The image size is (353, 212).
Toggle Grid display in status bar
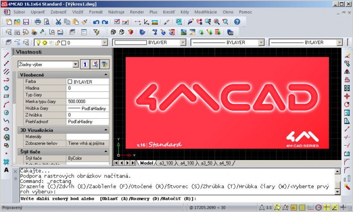tap(302, 208)
